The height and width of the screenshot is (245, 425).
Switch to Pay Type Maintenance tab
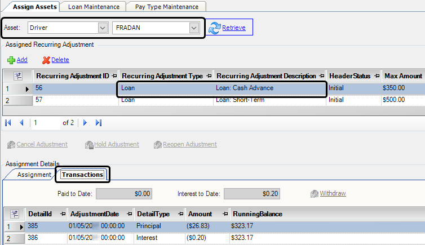coord(167,7)
